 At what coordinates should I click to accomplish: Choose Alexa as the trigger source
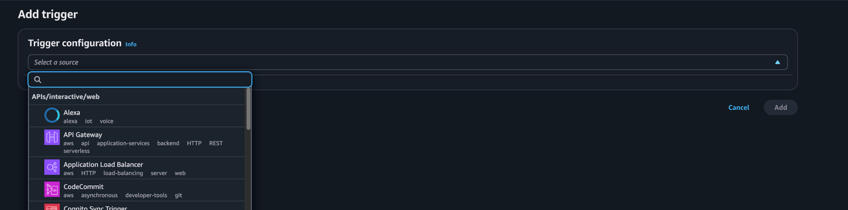tap(137, 116)
